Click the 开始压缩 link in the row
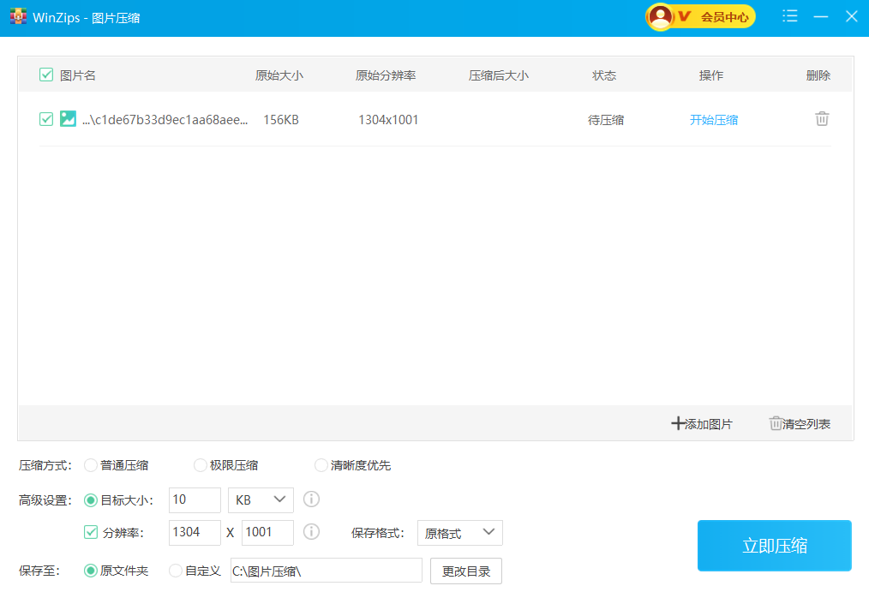The width and height of the screenshot is (869, 598). click(713, 120)
